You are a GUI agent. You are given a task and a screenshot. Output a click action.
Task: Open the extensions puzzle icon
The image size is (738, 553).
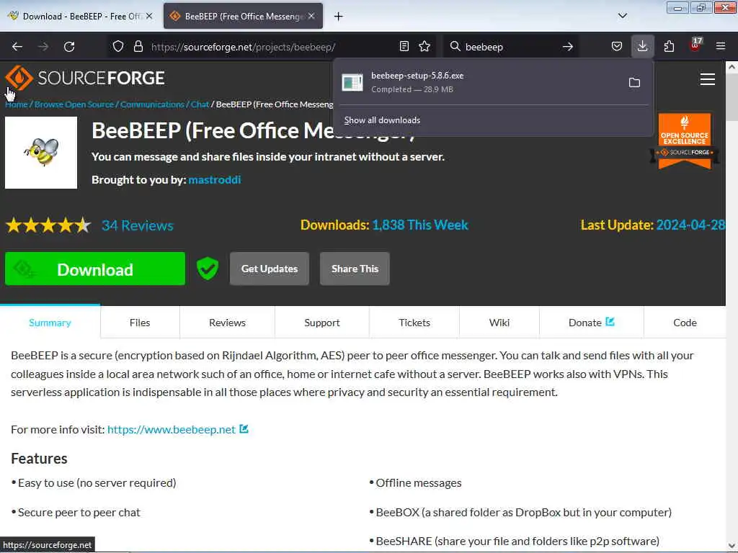pos(669,47)
